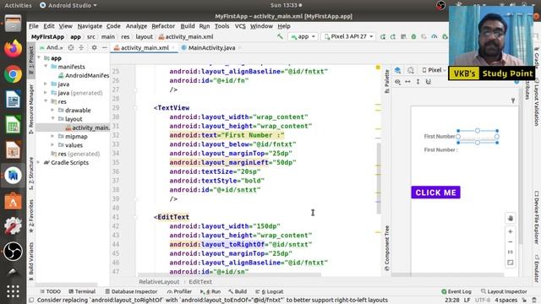541x304 pixels.
Task: Expand the Gradle Scripts node arrow
Action: coord(39,162)
